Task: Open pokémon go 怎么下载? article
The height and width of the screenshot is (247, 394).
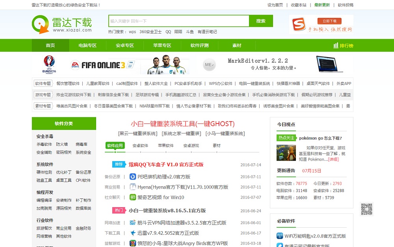Action: [321, 138]
